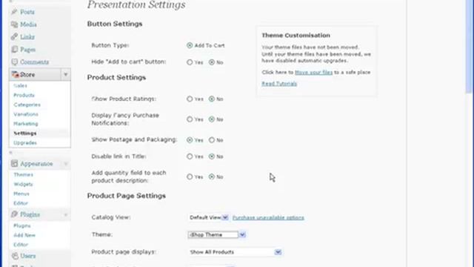The image size is (474, 267).
Task: Choose No for Disable link in Title
Action: (212, 156)
